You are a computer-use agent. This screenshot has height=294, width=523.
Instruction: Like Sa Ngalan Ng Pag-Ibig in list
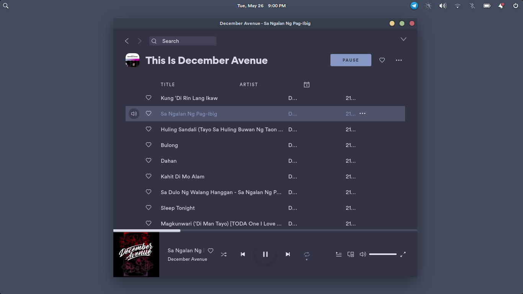click(149, 114)
